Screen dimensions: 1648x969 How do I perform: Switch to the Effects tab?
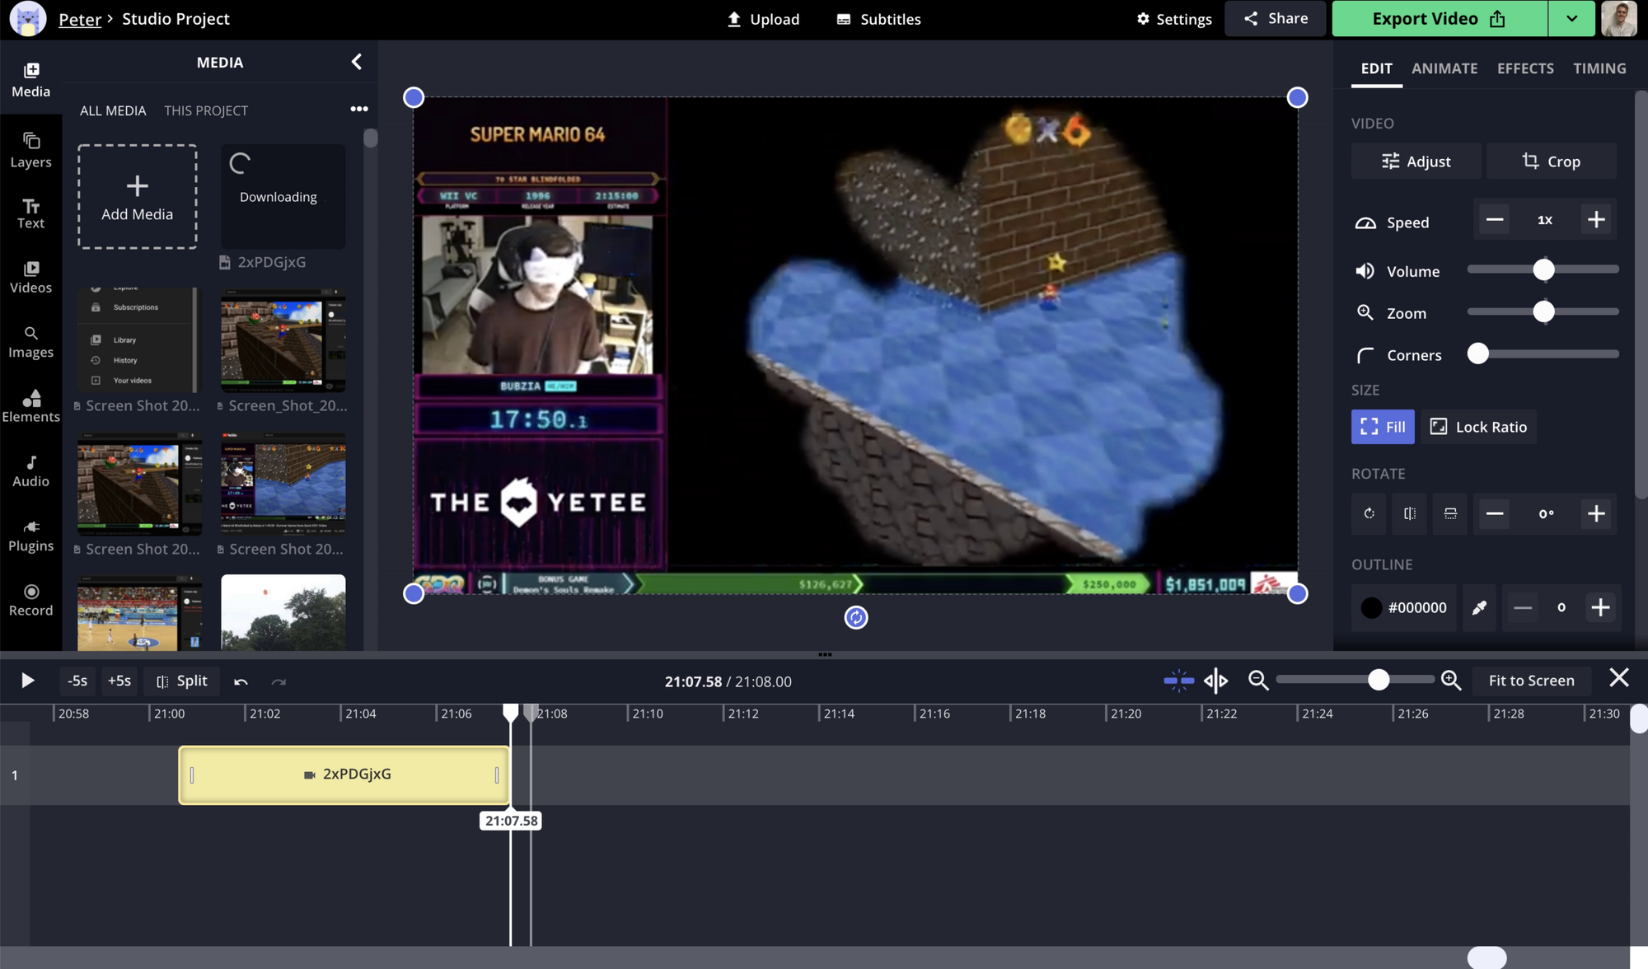point(1524,68)
